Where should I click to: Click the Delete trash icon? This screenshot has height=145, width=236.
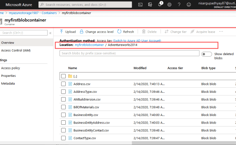(x=144, y=32)
